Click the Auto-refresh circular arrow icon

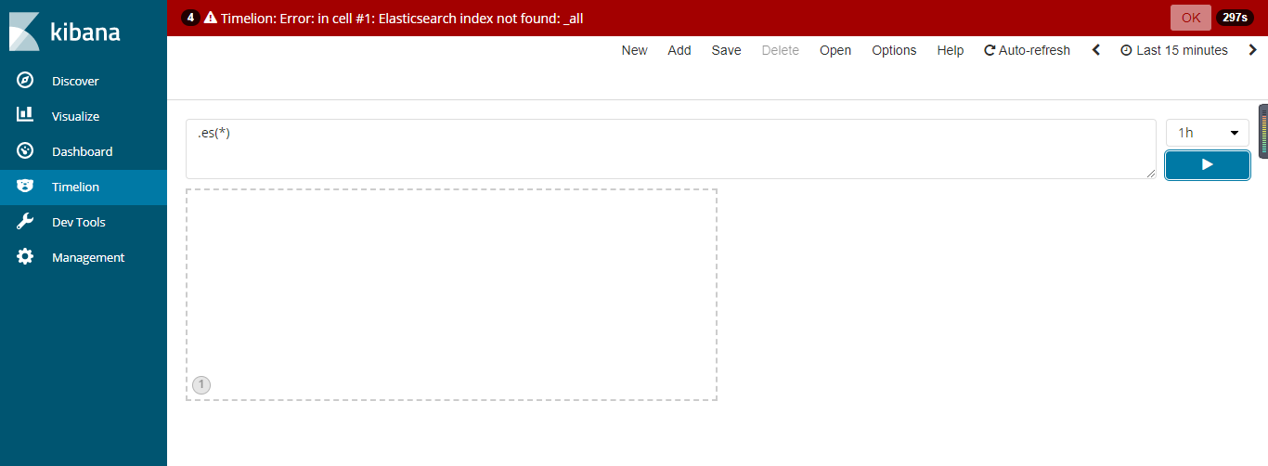tap(990, 50)
